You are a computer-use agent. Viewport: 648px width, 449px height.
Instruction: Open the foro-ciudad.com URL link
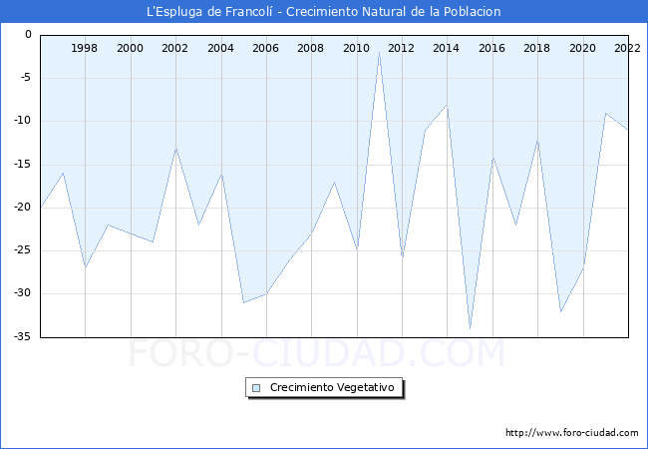point(572,433)
